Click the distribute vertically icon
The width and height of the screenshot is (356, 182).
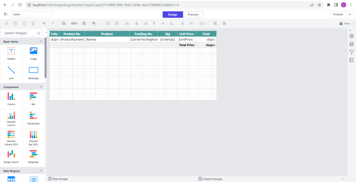[x=183, y=23]
